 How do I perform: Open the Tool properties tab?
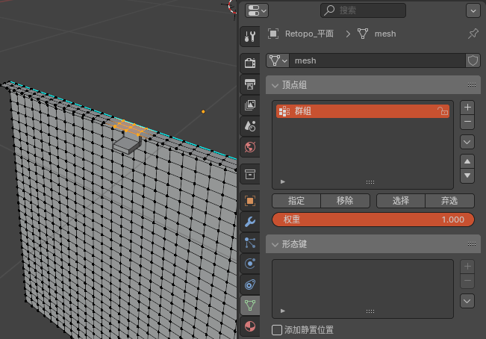(250, 37)
